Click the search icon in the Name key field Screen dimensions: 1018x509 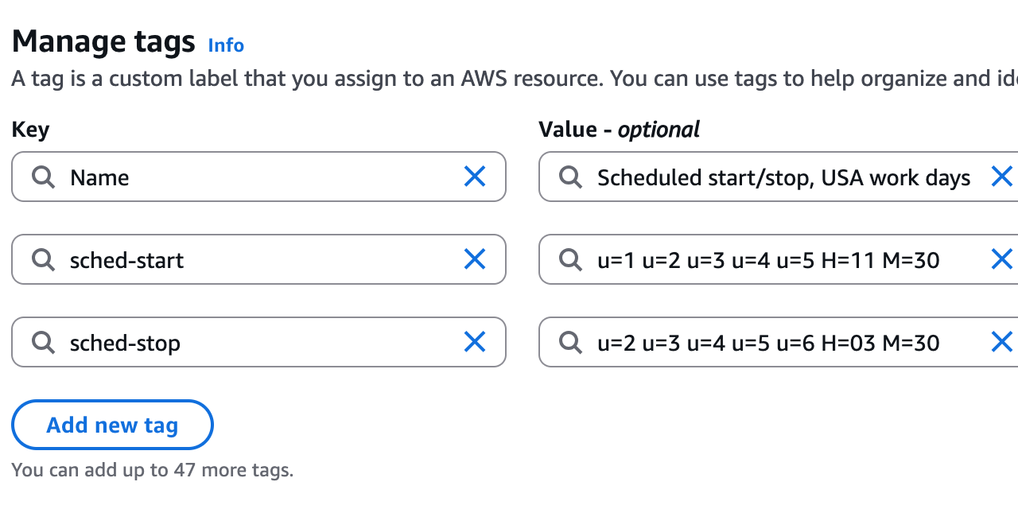point(43,177)
